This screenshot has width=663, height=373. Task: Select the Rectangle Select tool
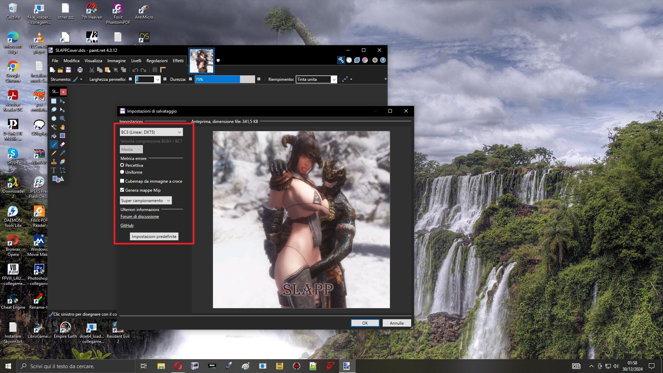click(54, 101)
